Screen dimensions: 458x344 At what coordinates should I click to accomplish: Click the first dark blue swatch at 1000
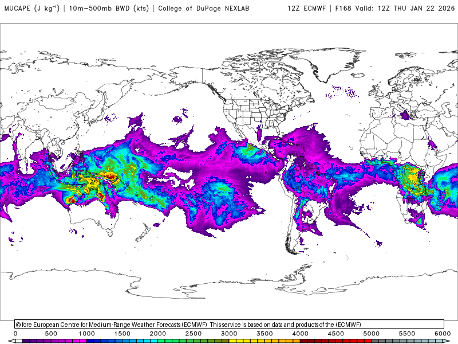(90, 341)
